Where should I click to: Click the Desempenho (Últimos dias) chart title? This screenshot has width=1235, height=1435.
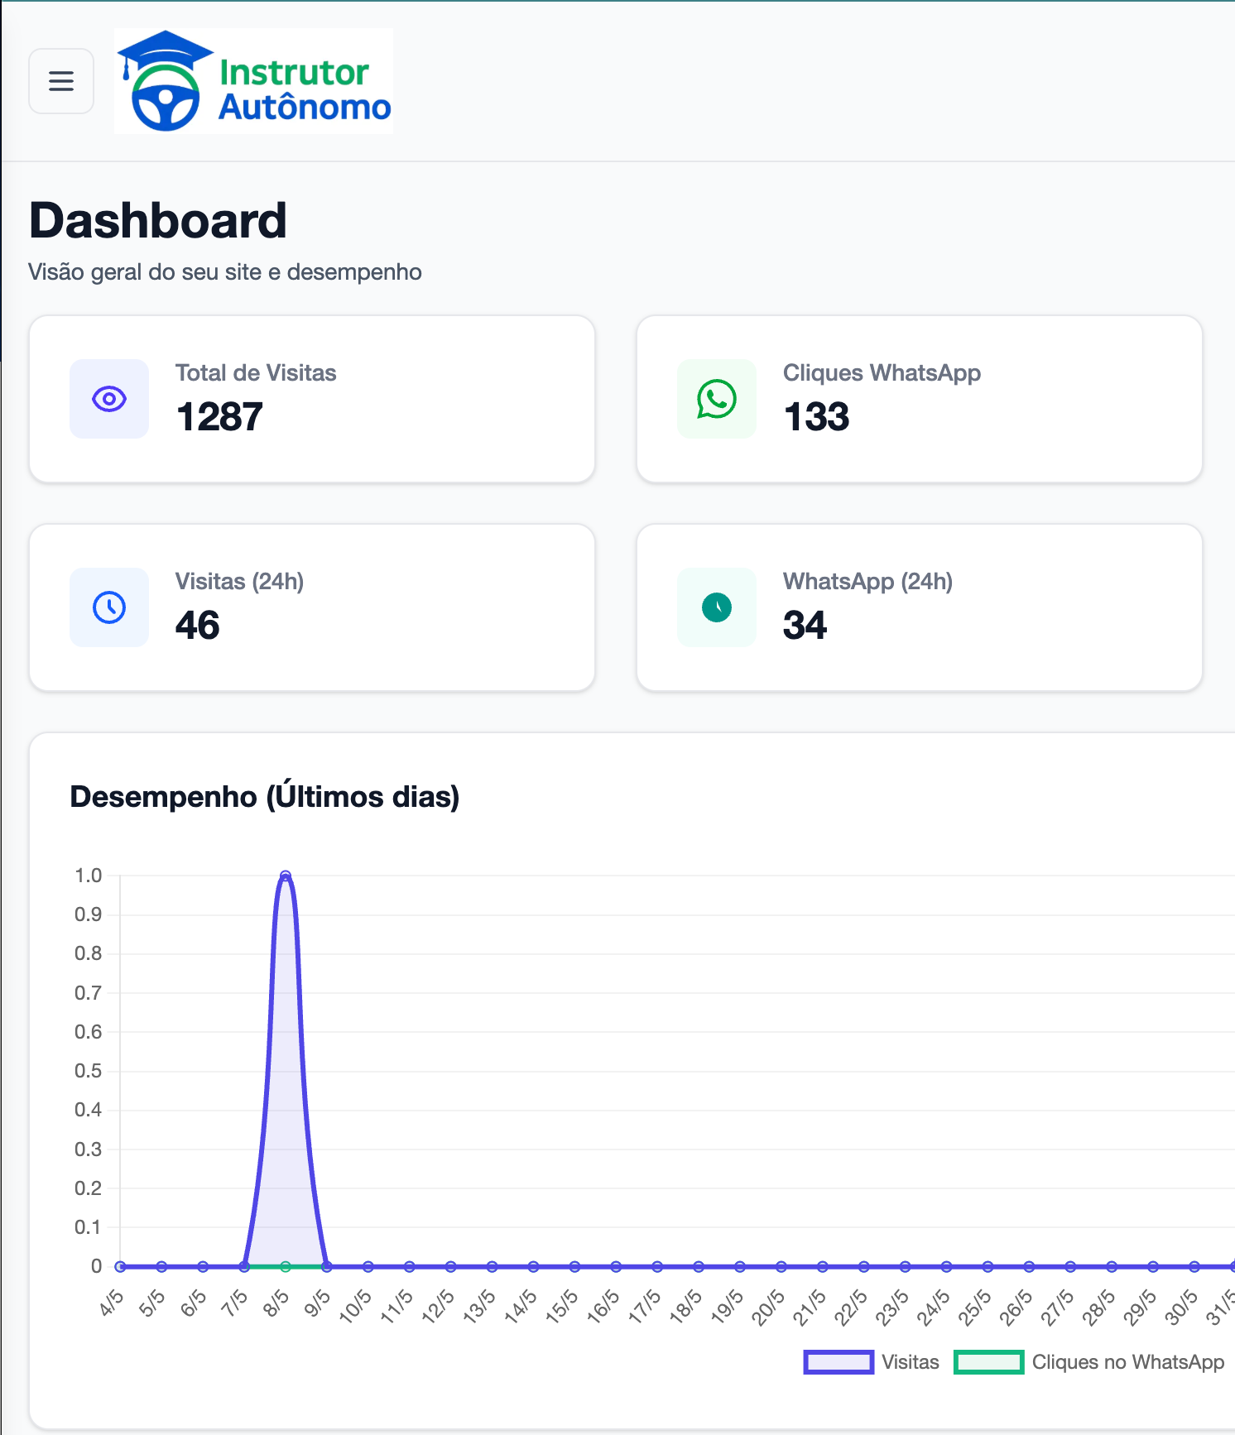pyautogui.click(x=265, y=796)
